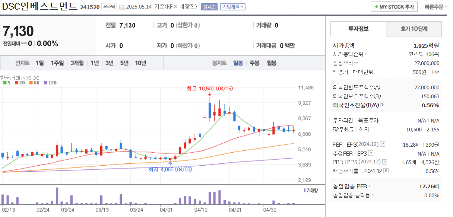The image size is (453, 217).
Task: Open the 빠른주문 dropdown menu
Action: (x=436, y=7)
